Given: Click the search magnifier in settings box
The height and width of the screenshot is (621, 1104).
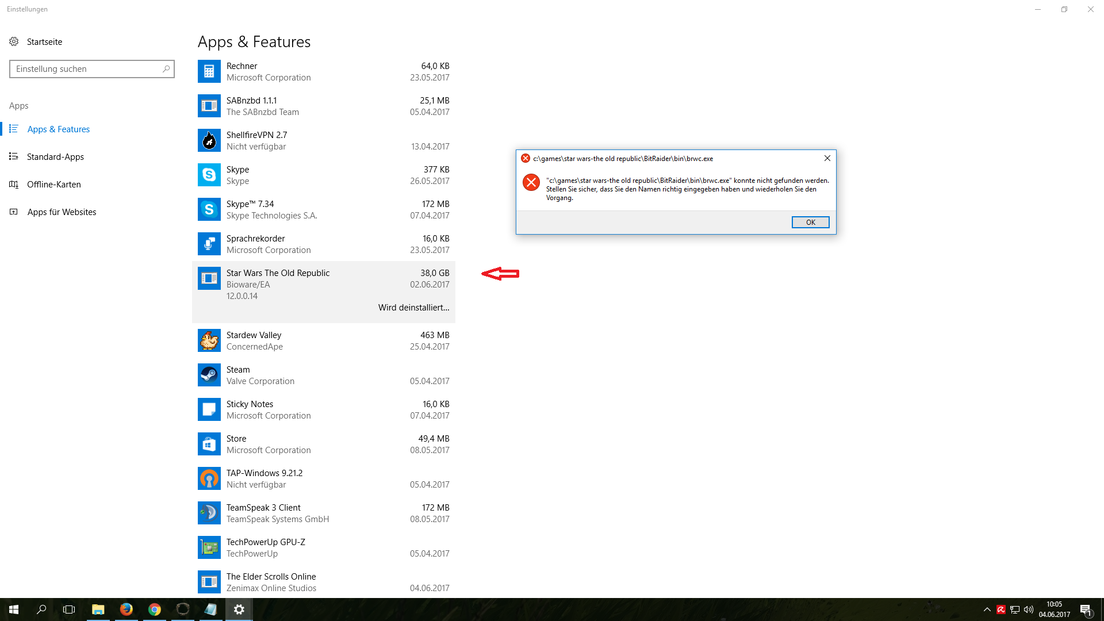Looking at the screenshot, I should point(166,68).
